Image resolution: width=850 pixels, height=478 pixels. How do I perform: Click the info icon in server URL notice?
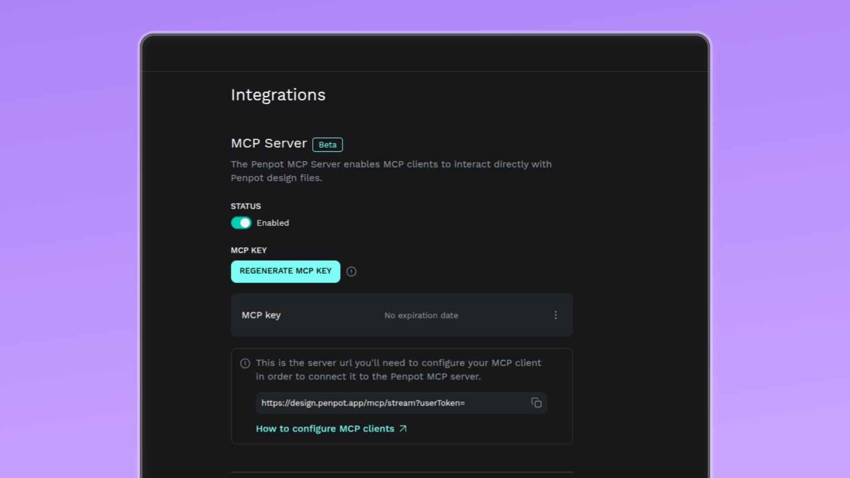[245, 363]
